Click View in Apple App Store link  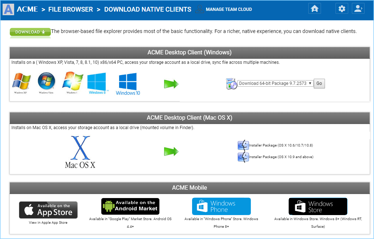48,223
